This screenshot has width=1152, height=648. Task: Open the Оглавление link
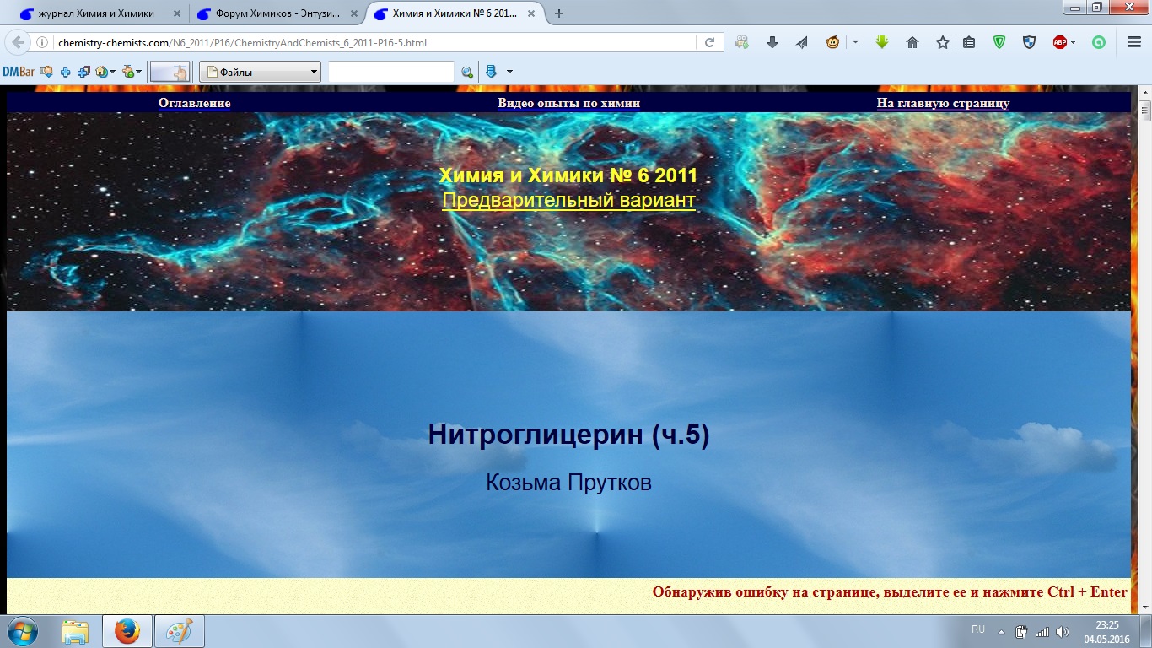click(194, 103)
